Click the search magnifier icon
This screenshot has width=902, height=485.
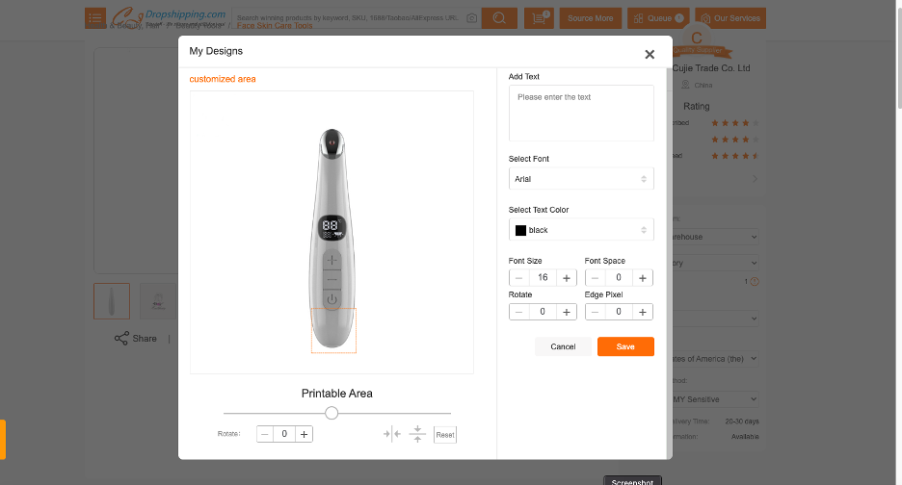498,18
